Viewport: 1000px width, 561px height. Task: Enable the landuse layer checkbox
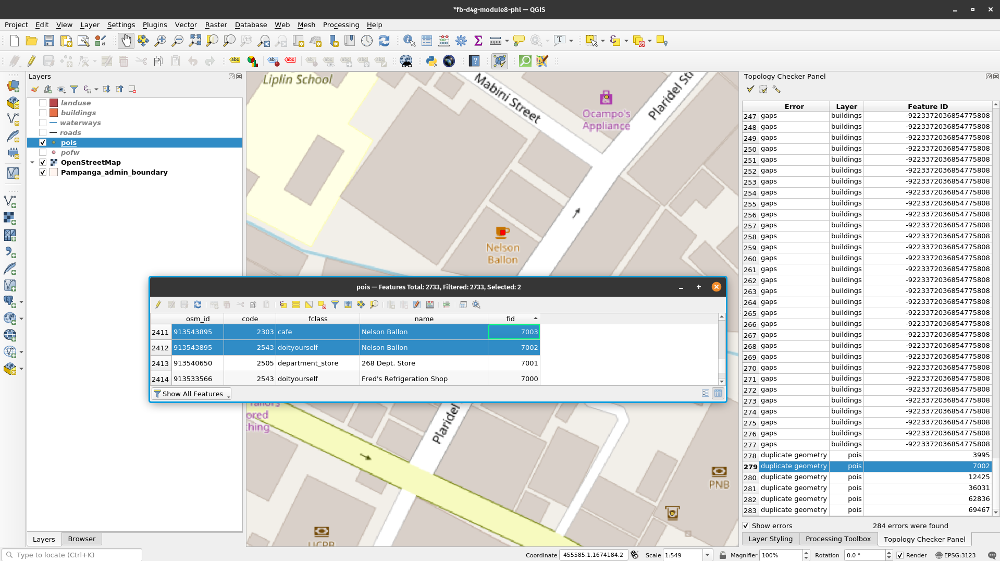pos(43,103)
